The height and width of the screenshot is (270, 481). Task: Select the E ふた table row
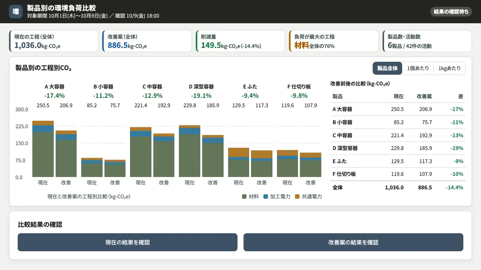click(x=398, y=161)
